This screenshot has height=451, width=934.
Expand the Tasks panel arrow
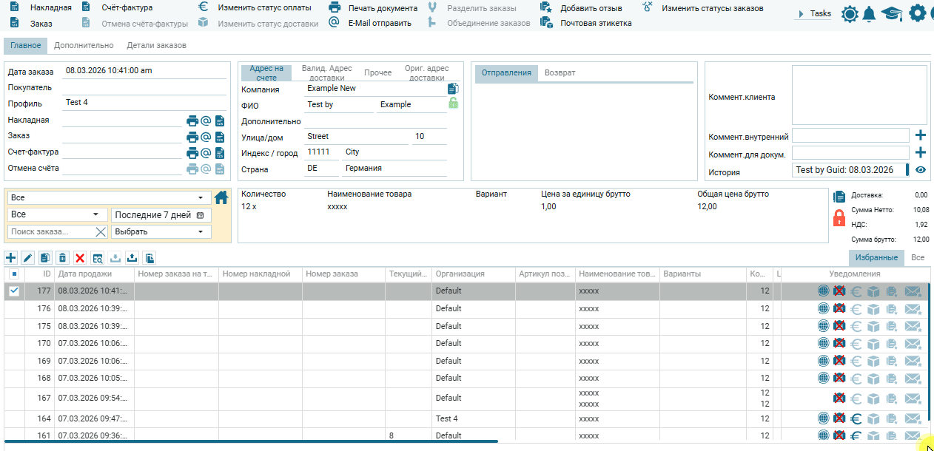tap(801, 14)
